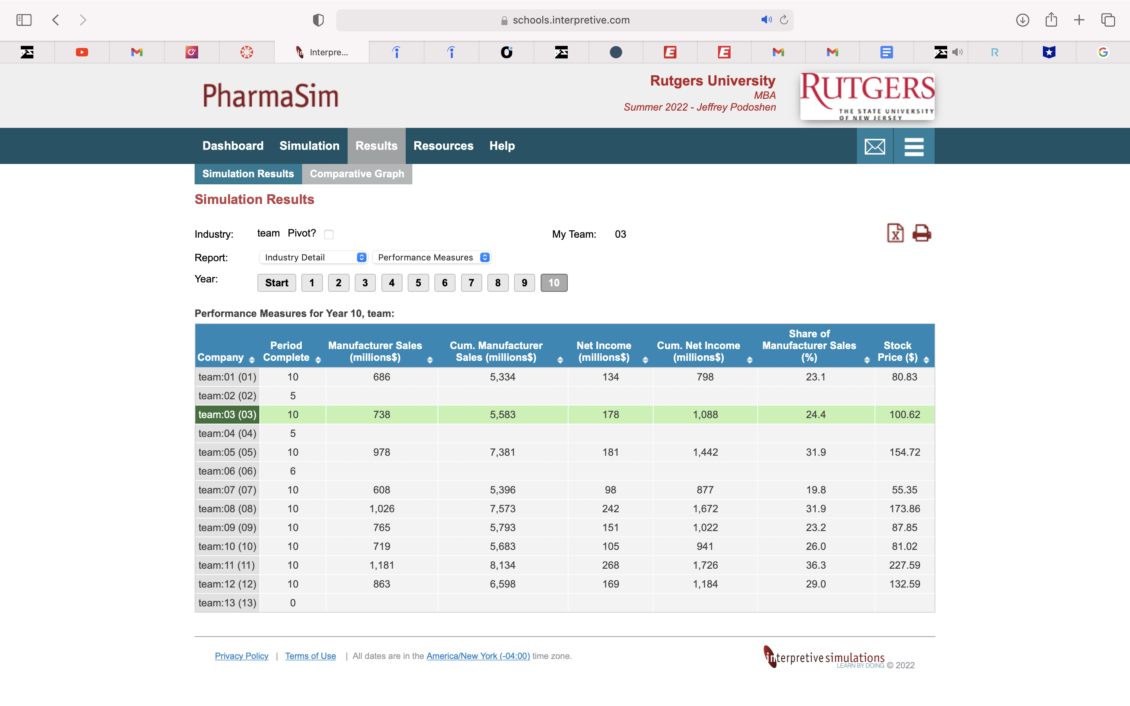1130x706 pixels.
Task: Select the Comparative Graph subtab
Action: (357, 174)
